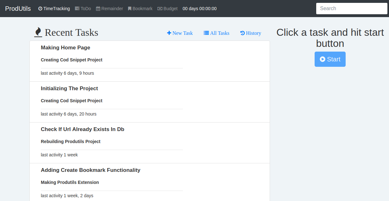The image size is (389, 201).
Task: Open the ToDo nav item
Action: coord(83,9)
